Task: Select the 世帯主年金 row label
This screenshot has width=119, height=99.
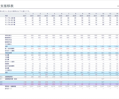Action: pyautogui.click(x=8, y=40)
